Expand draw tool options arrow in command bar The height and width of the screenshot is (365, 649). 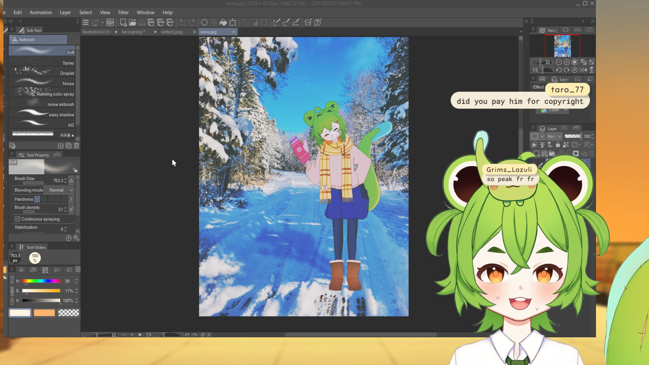pos(102,22)
